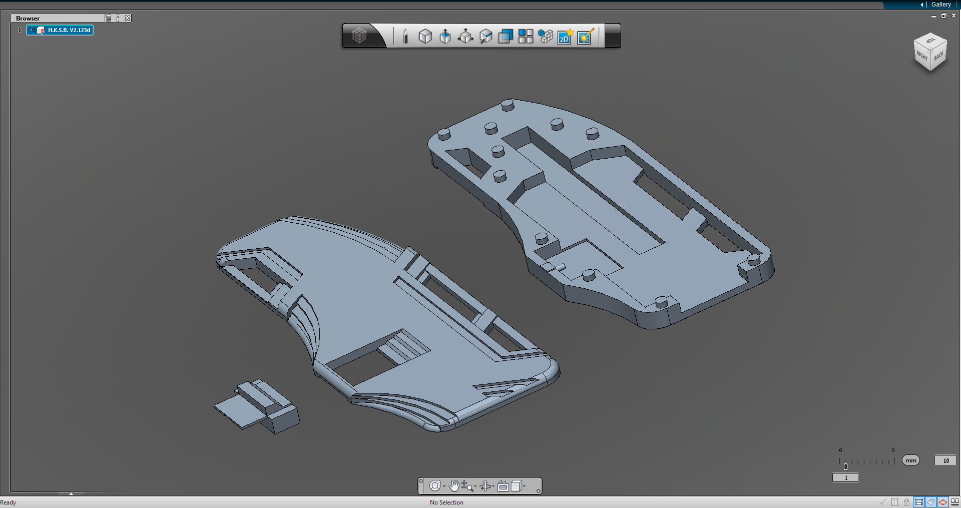Viewport: 961px width, 508px height.
Task: Expand Gallery with left arrow
Action: [922, 5]
